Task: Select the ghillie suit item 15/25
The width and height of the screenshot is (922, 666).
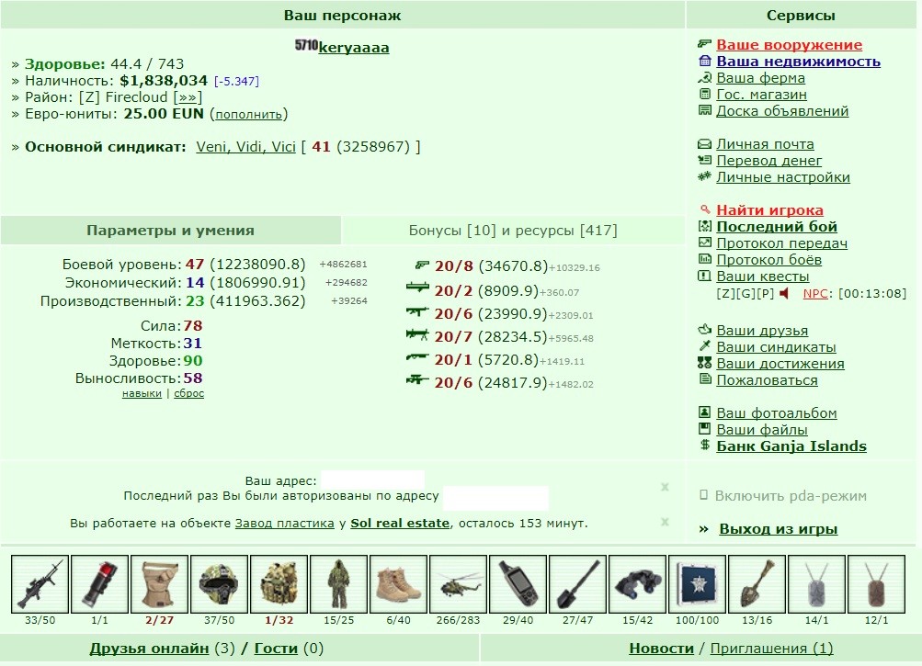Action: point(338,584)
